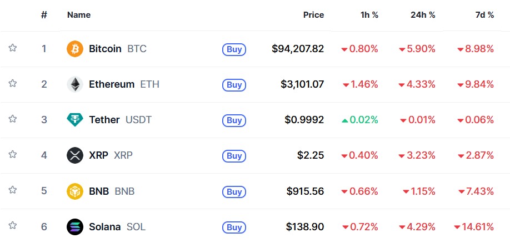Star Bitcoin to add to watchlist
510x243 pixels.
(13, 48)
